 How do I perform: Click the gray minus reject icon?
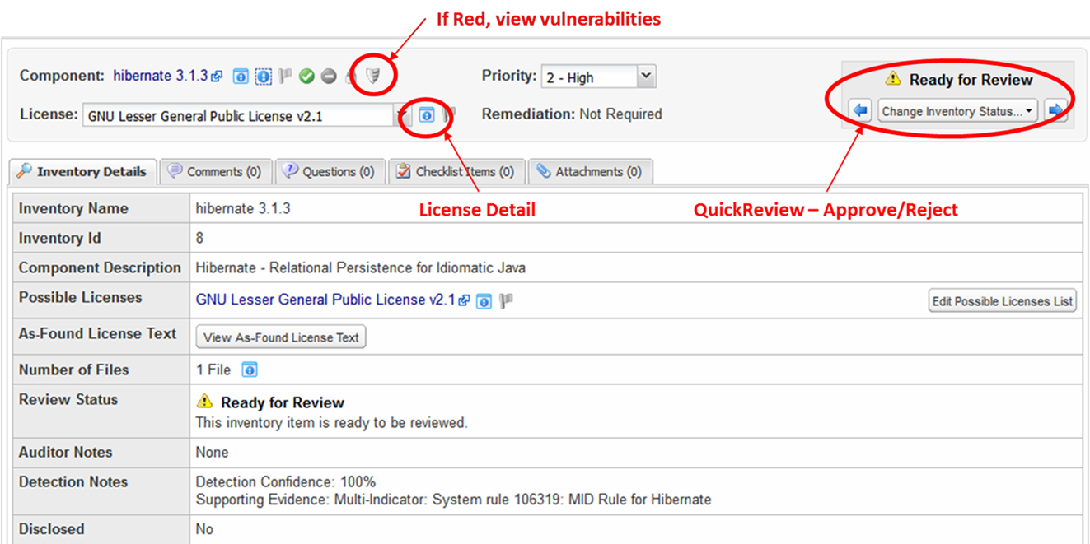click(x=329, y=77)
